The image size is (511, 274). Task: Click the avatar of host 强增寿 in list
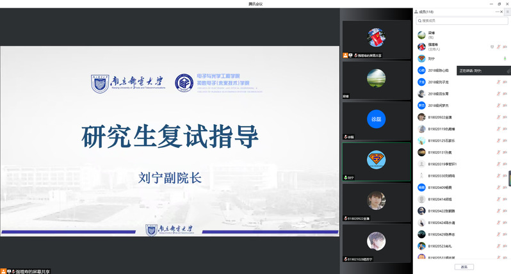[x=421, y=47]
